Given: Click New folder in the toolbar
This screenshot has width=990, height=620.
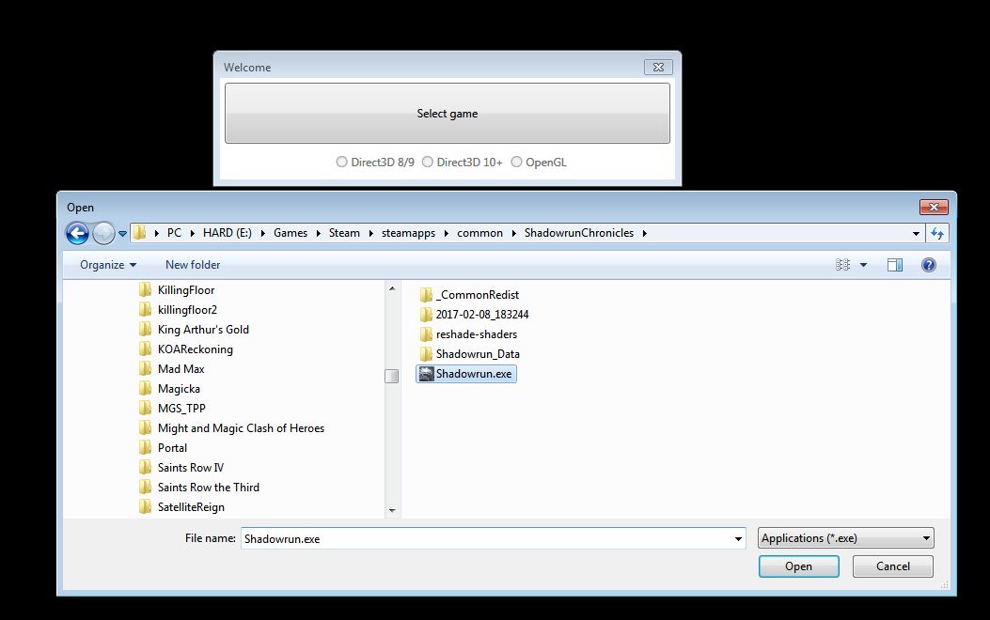Looking at the screenshot, I should 193,265.
